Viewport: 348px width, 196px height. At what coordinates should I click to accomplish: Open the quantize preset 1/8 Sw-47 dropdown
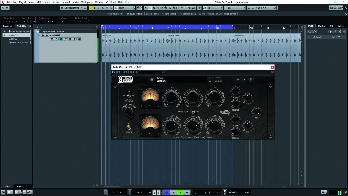[x=265, y=8]
